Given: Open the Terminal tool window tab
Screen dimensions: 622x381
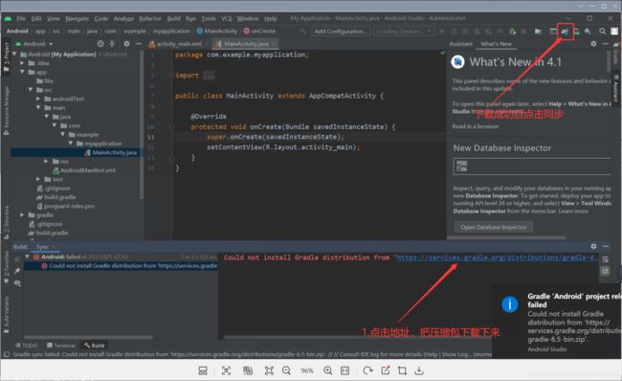Looking at the screenshot, I should click(x=61, y=346).
